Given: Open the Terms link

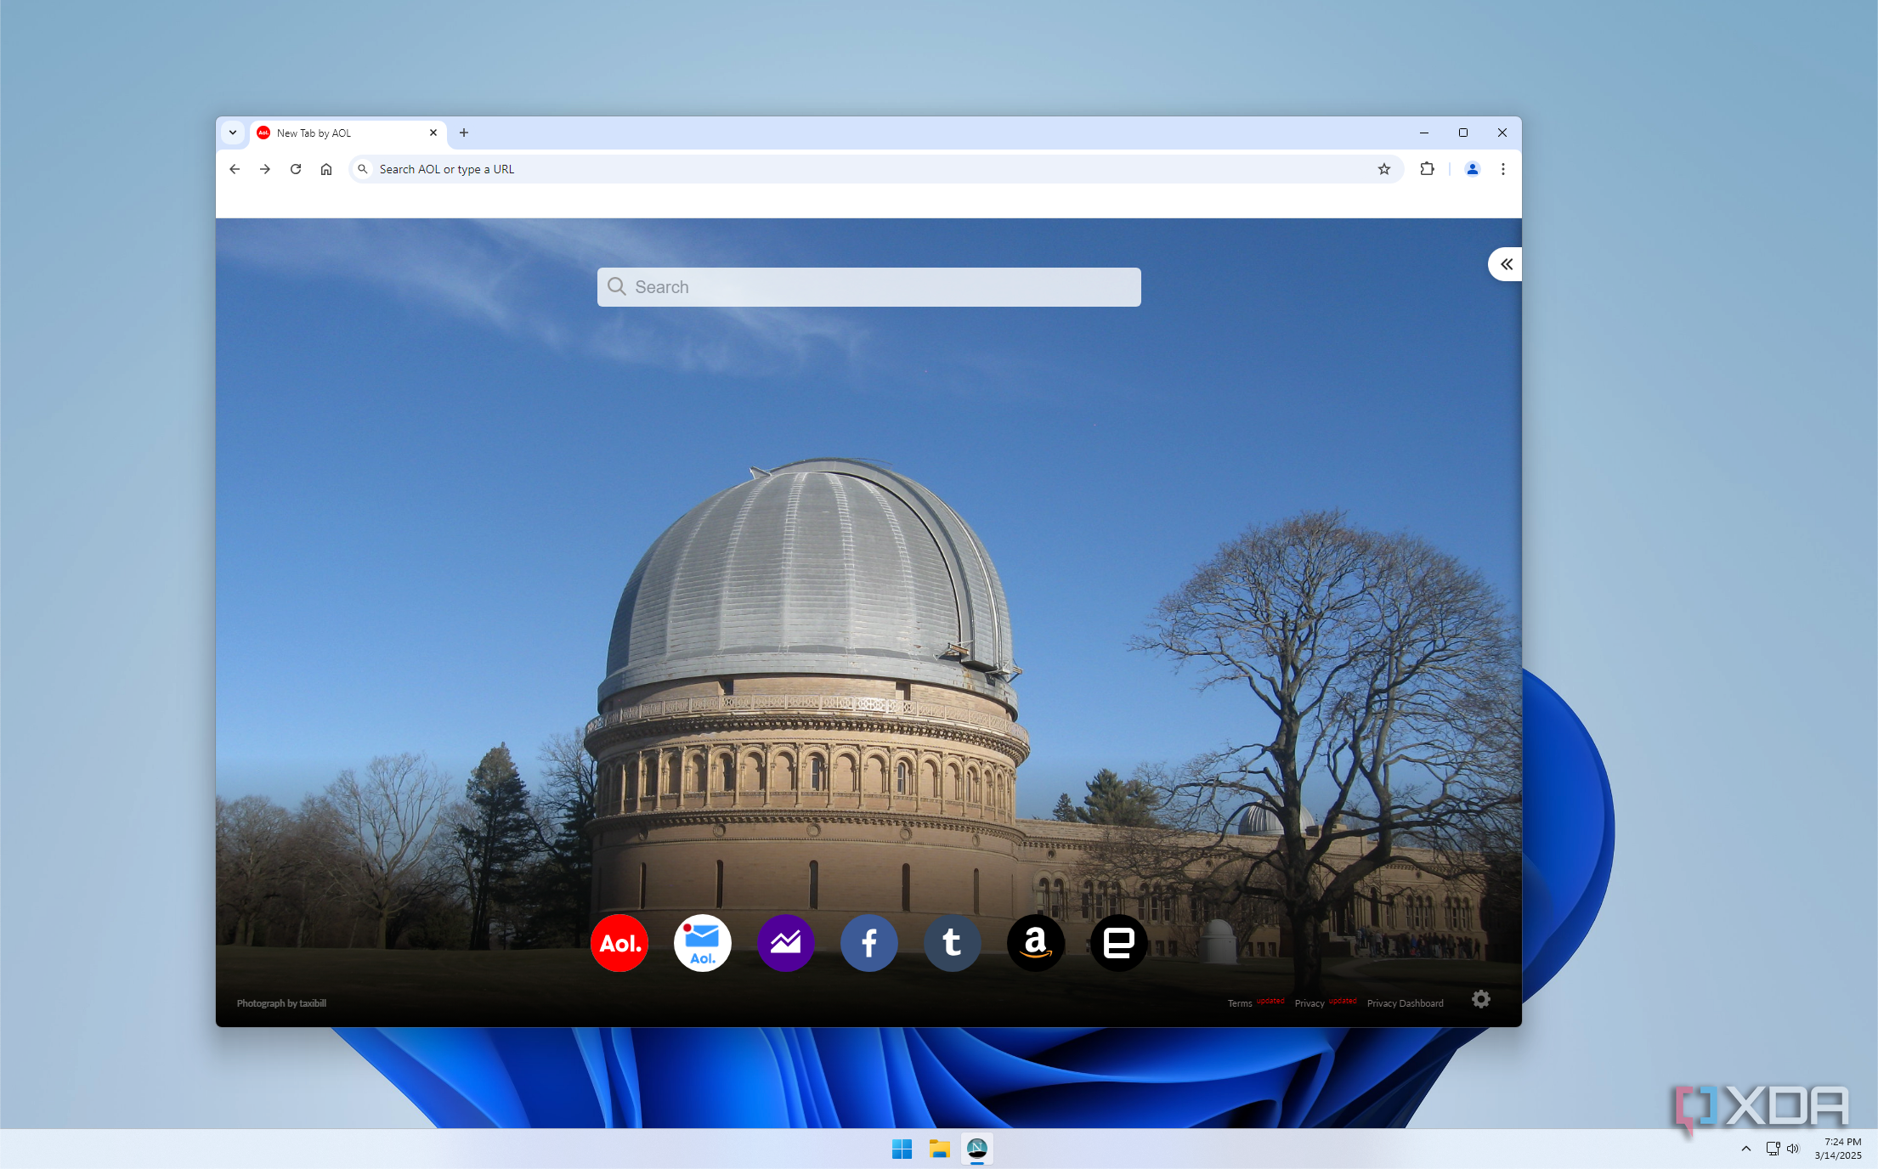Looking at the screenshot, I should coord(1240,1003).
